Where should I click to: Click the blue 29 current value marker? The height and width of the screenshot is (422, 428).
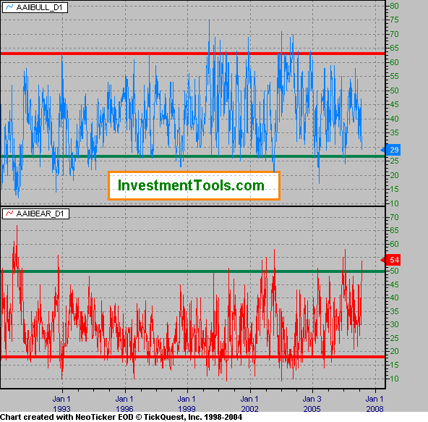[x=390, y=150]
